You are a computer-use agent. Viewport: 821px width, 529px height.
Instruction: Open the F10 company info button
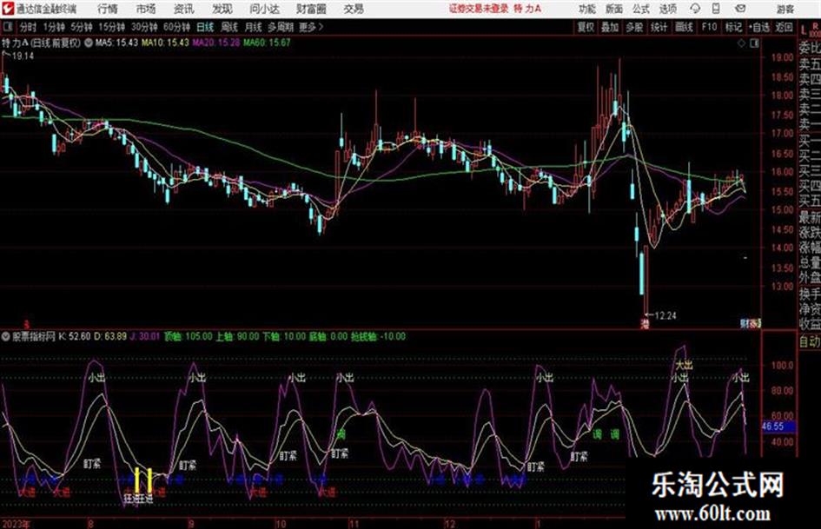pyautogui.click(x=709, y=27)
